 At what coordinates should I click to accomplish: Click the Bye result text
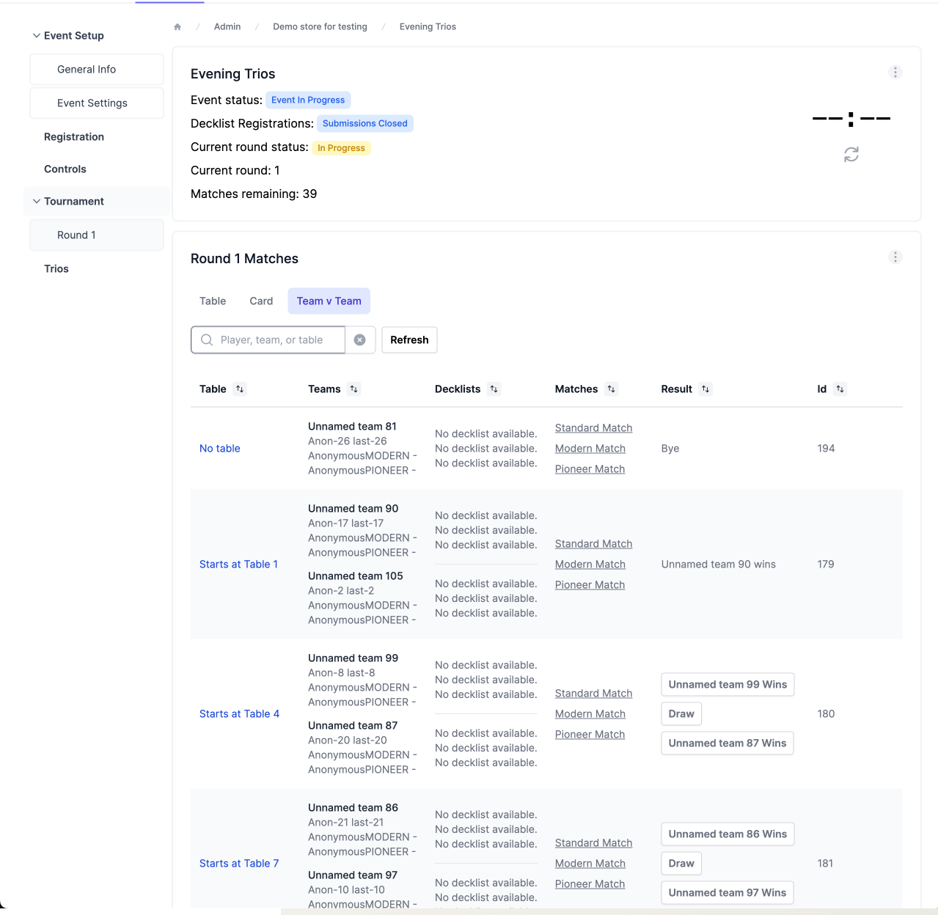pyautogui.click(x=670, y=449)
